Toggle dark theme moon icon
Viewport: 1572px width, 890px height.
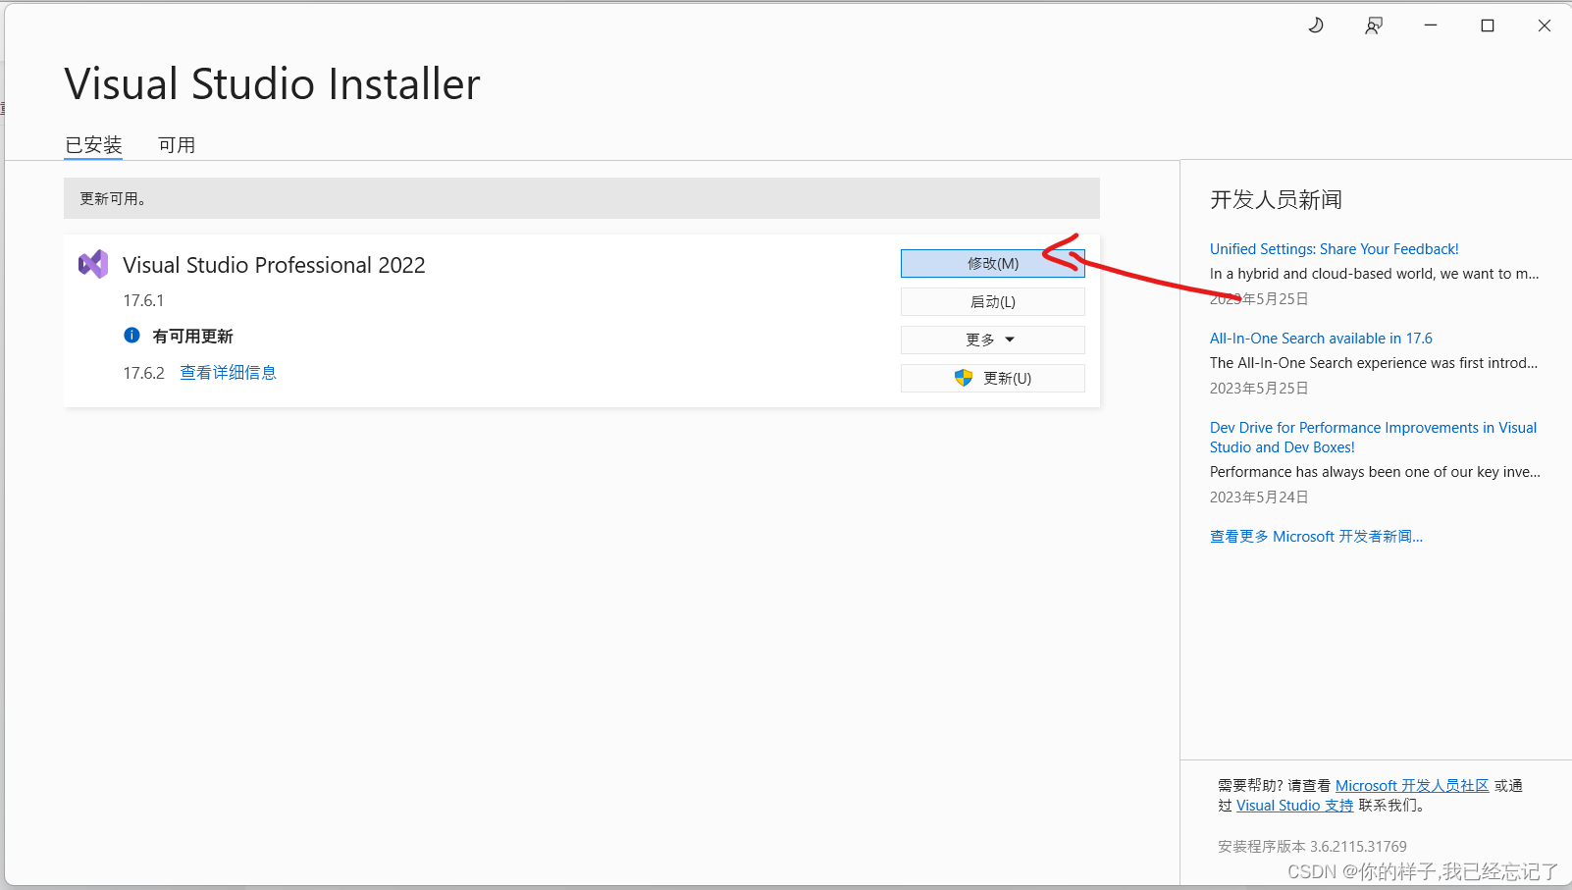click(x=1316, y=26)
